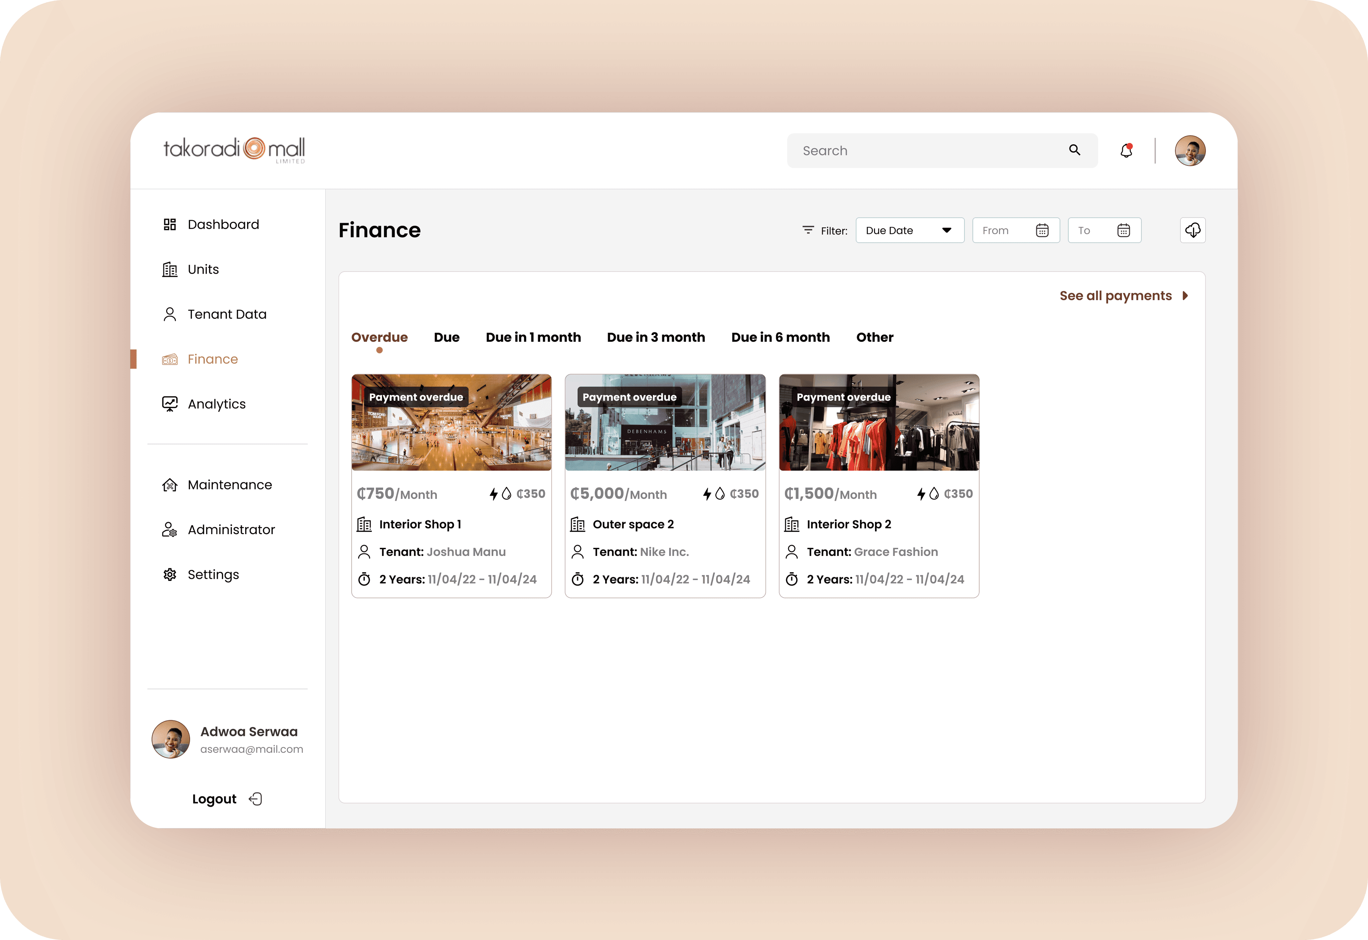
Task: Switch to Due in 1 month tab
Action: [533, 337]
